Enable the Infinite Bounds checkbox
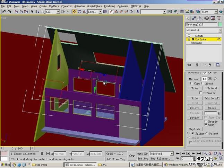224x168 pixels. point(200,93)
